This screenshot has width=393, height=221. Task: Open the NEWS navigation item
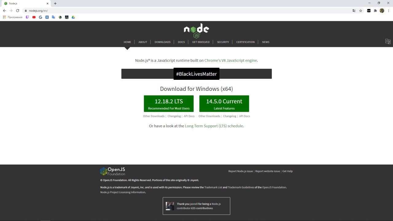(x=266, y=42)
